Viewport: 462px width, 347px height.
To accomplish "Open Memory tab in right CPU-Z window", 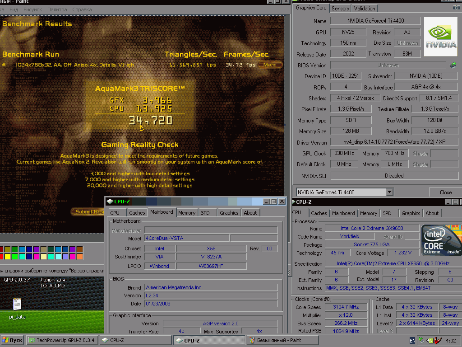I will tap(369, 213).
